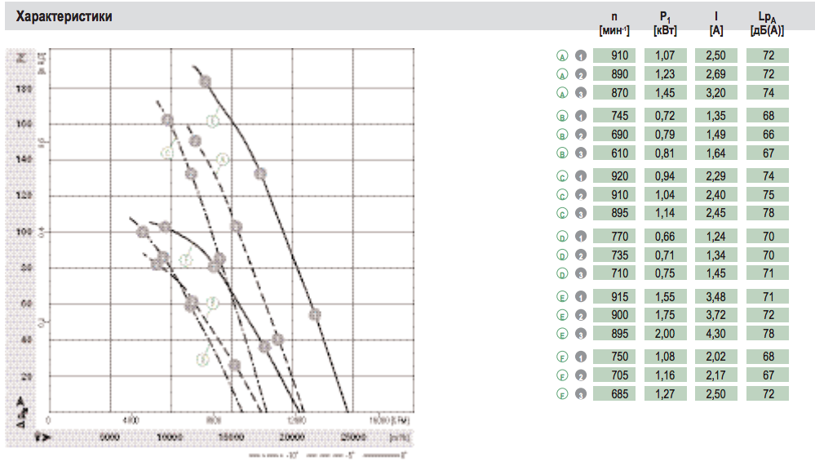Click the 4,30 current value cell
Image resolution: width=815 pixels, height=466 pixels.
(x=716, y=334)
